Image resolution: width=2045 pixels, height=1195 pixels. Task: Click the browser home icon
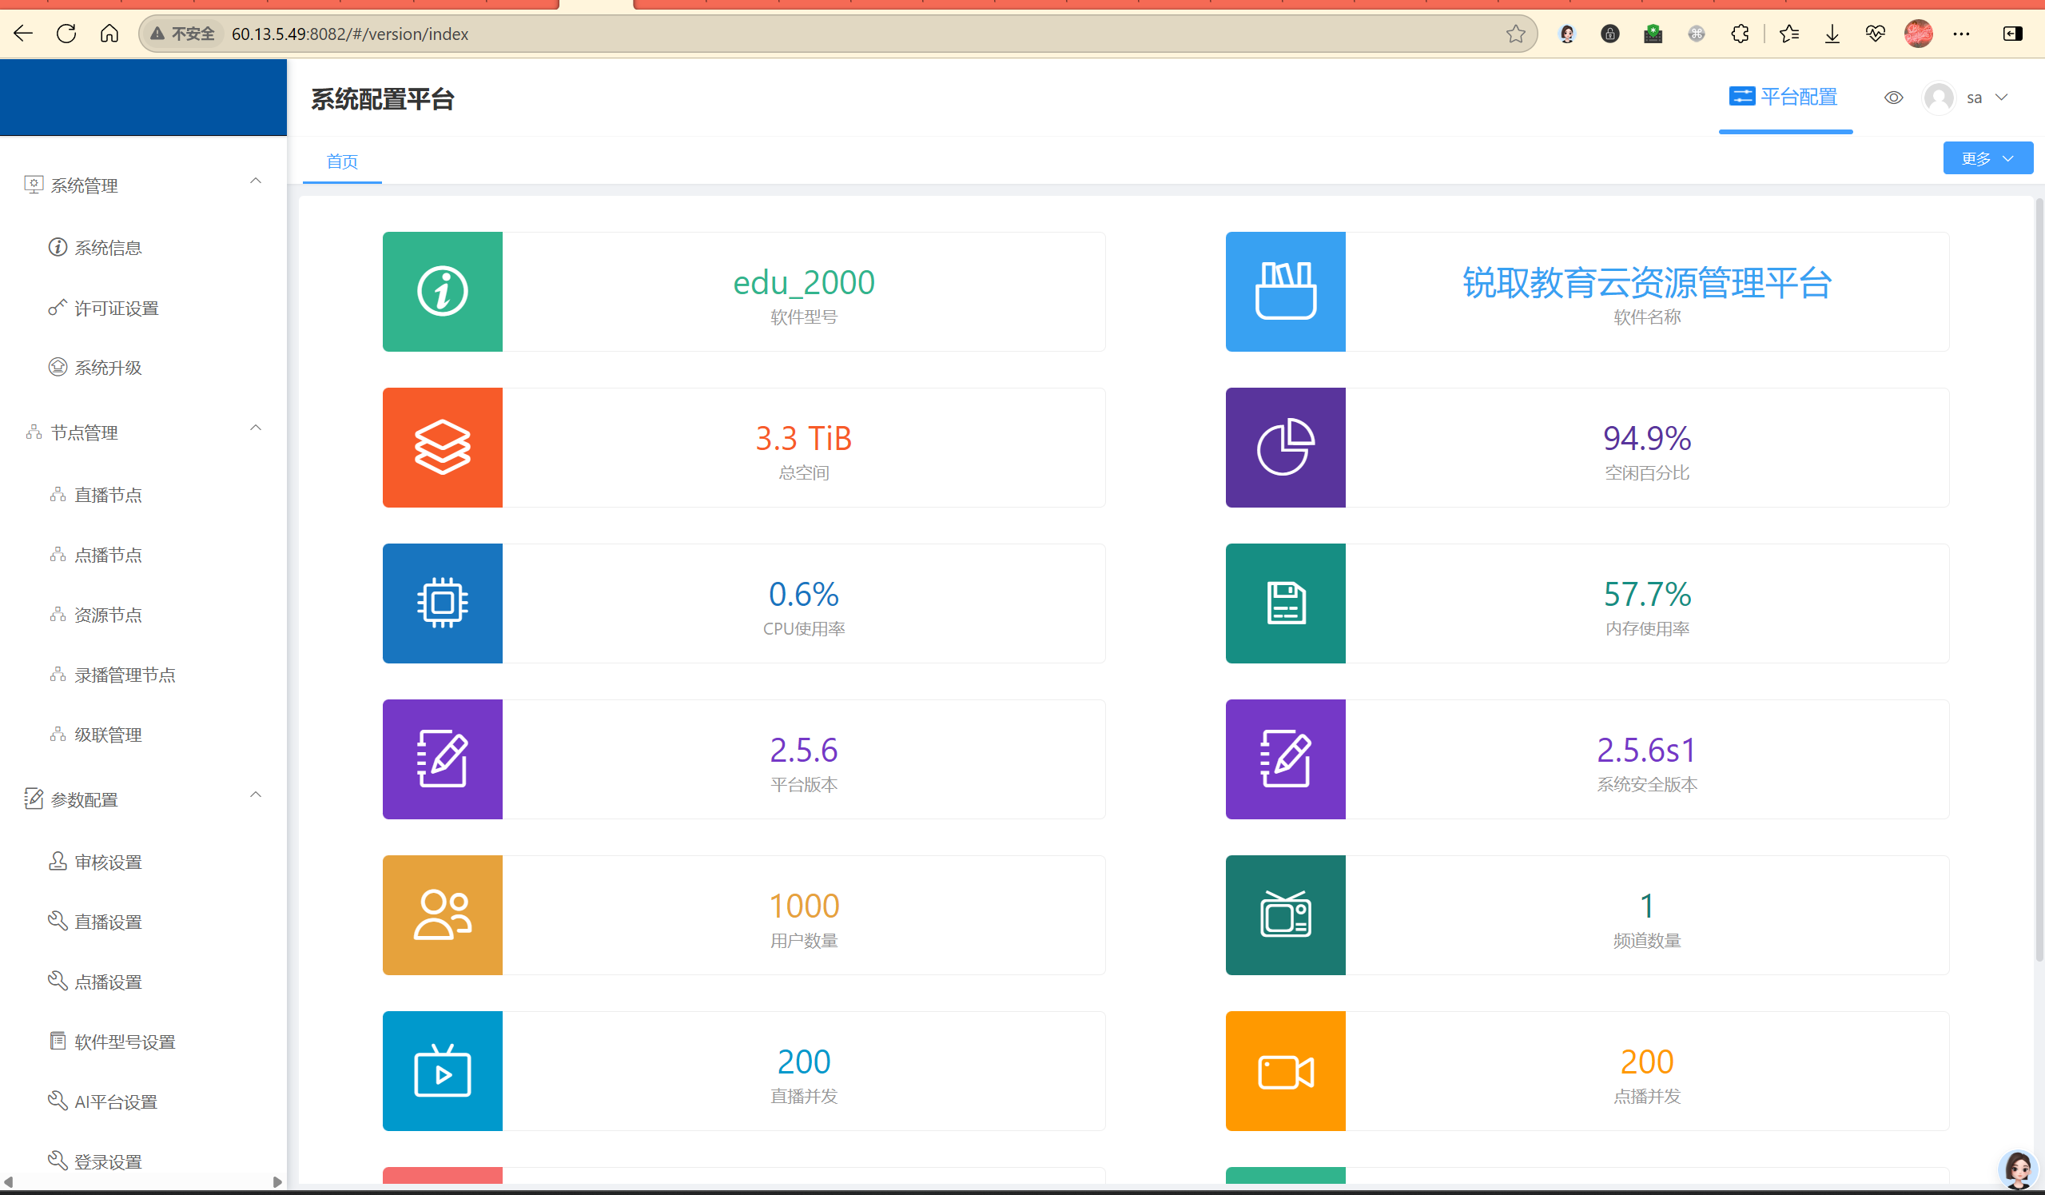click(x=109, y=34)
